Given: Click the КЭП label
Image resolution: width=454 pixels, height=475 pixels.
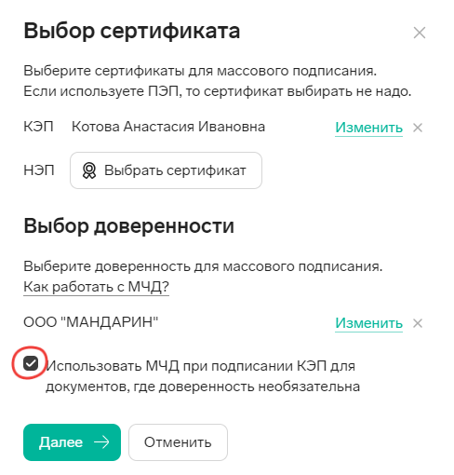Looking at the screenshot, I should coord(38,127).
